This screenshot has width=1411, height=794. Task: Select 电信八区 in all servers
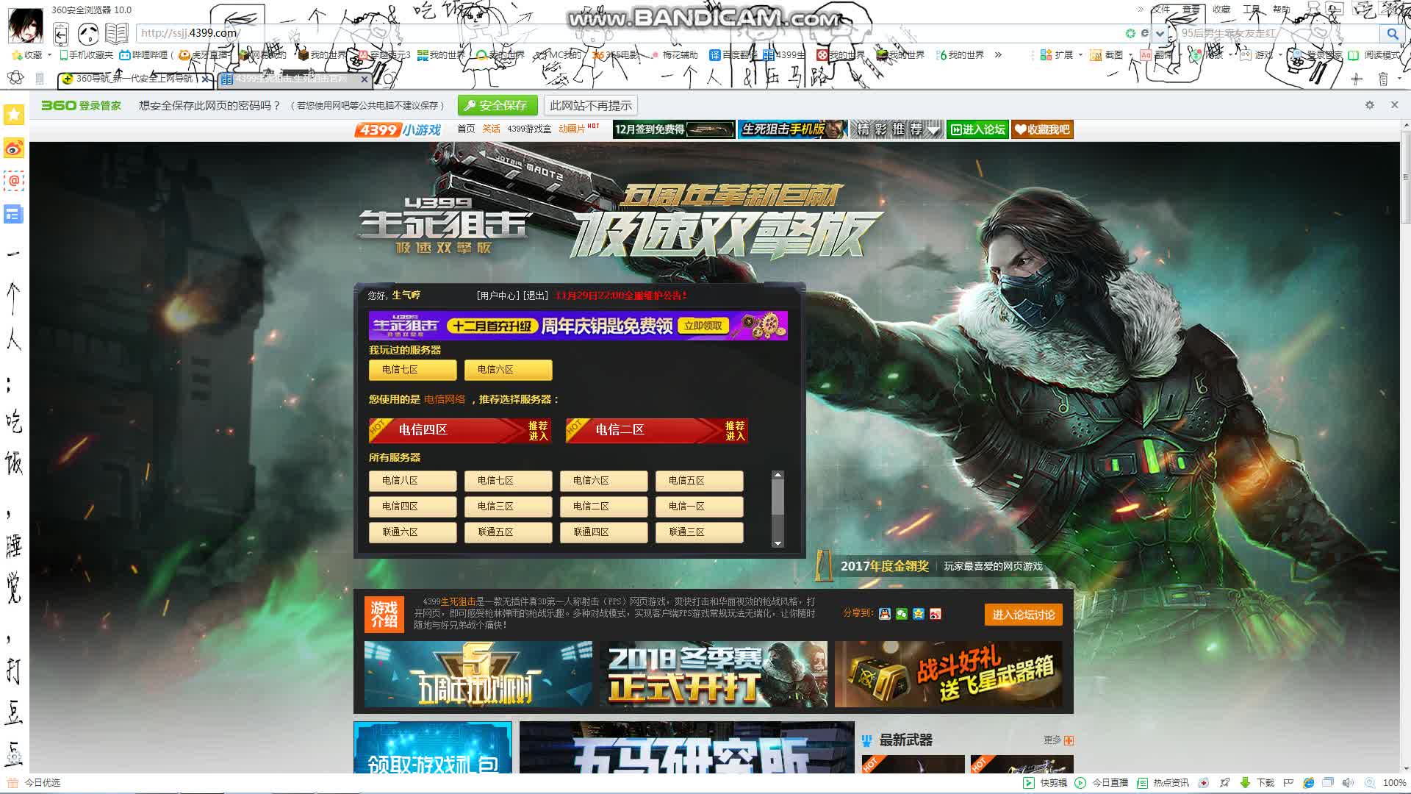(412, 481)
